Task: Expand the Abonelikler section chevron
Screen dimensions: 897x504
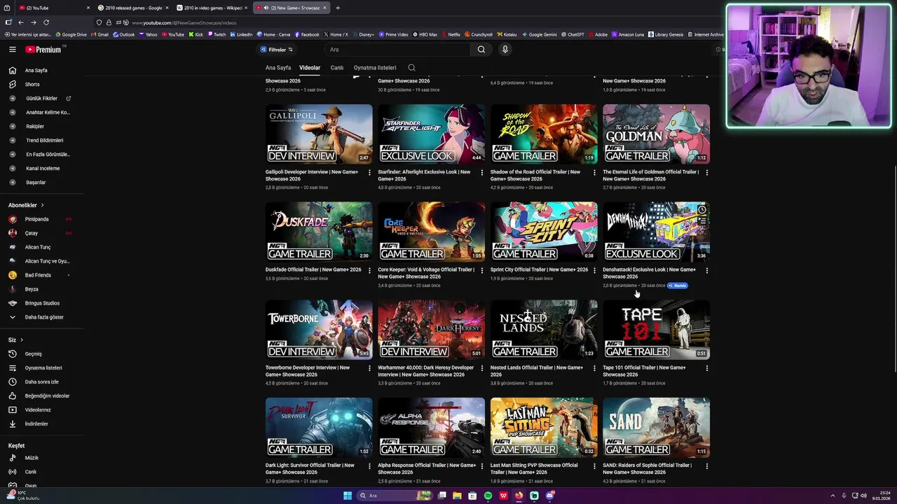Action: 42,205
